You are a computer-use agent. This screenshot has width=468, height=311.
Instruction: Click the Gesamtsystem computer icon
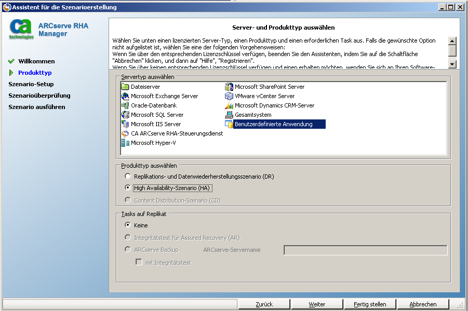click(229, 115)
